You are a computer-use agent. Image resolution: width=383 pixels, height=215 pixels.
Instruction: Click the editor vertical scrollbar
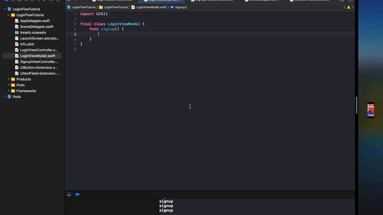click(x=357, y=105)
